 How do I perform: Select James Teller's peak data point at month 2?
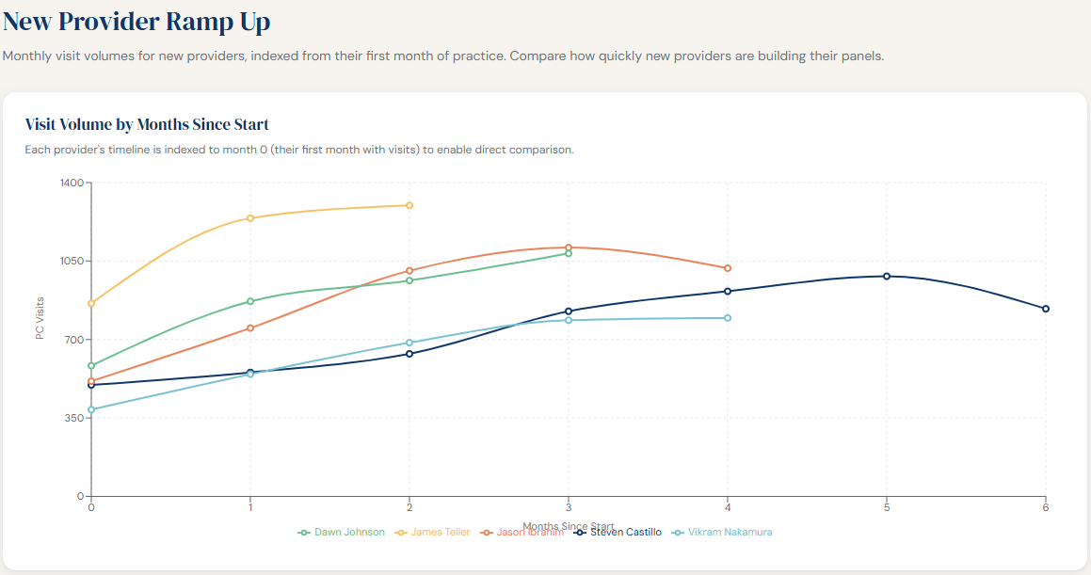(x=409, y=203)
